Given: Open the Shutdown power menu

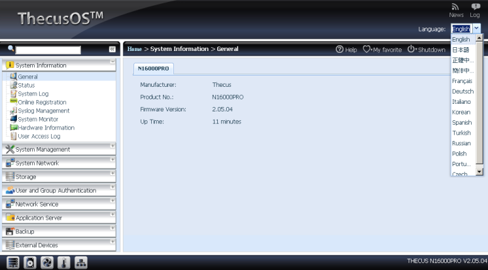Looking at the screenshot, I should coord(411,49).
